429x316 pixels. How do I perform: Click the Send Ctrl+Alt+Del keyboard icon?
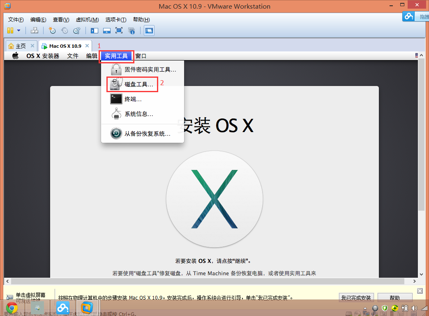(x=35, y=30)
